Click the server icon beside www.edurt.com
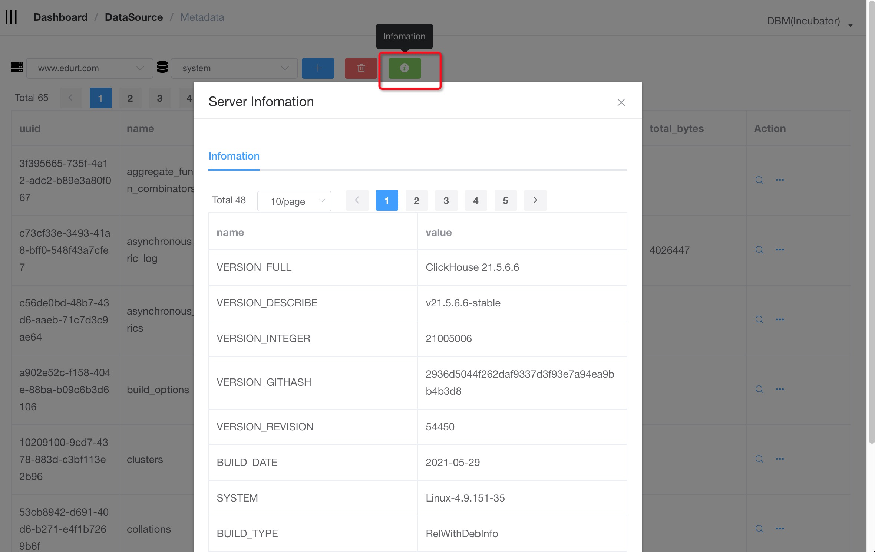 tap(17, 67)
